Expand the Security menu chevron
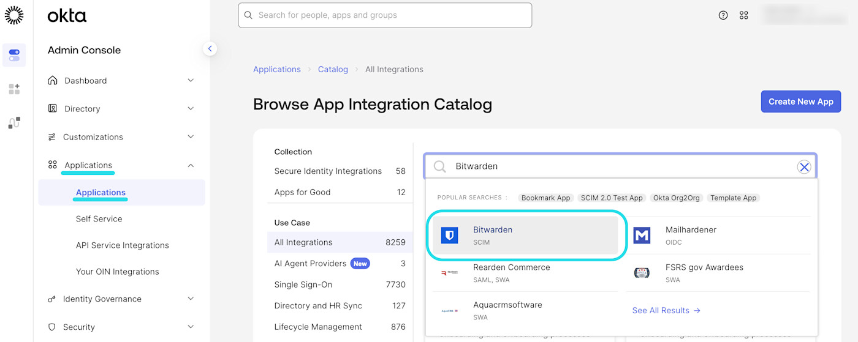Screen dimensions: 858x342 (191, 327)
